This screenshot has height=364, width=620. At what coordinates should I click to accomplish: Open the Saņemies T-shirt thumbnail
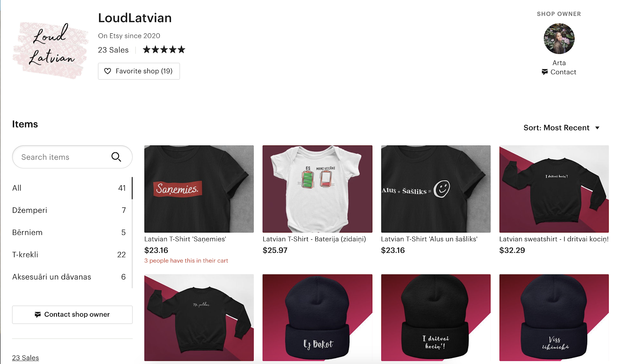pos(199,189)
